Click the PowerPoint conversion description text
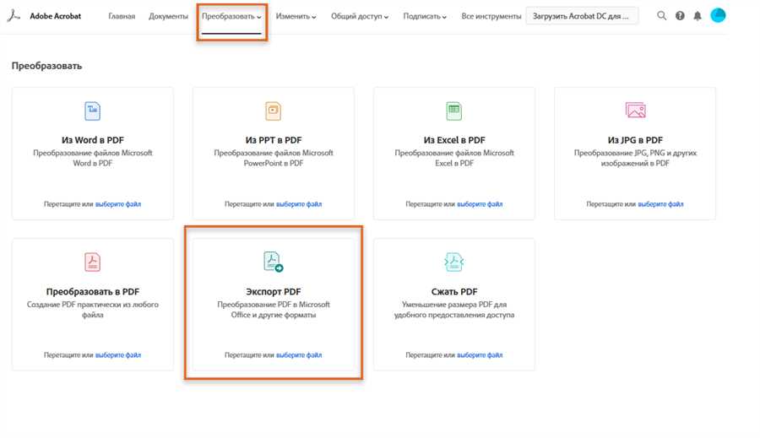 click(x=274, y=158)
